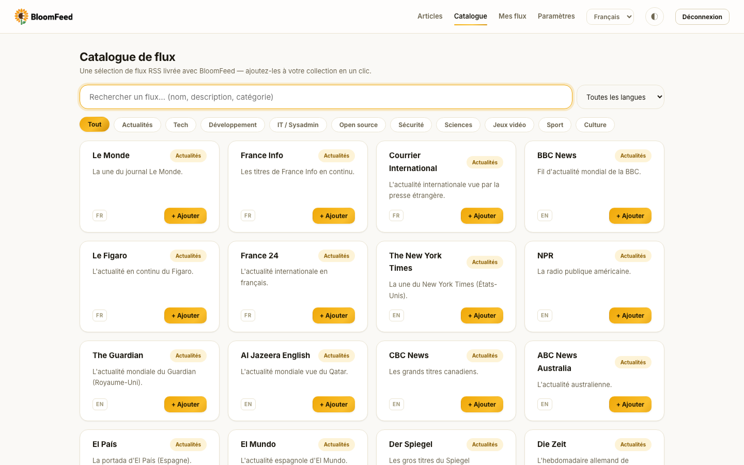Click the ABC News Australia title
This screenshot has width=744, height=465.
point(557,362)
